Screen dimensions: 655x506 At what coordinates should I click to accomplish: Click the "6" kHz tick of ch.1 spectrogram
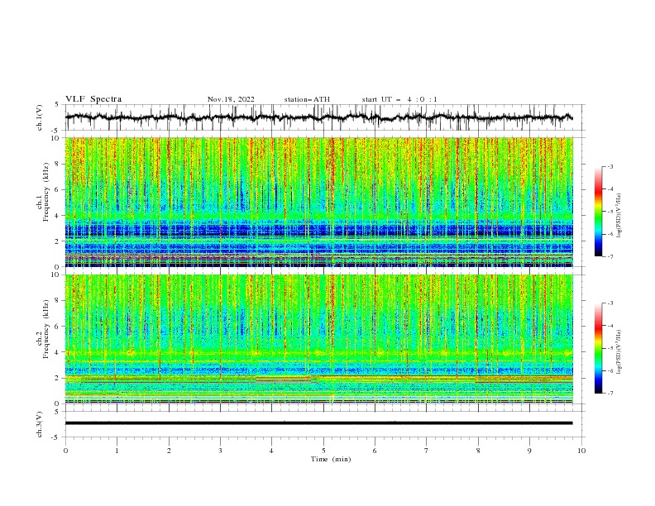pos(58,189)
